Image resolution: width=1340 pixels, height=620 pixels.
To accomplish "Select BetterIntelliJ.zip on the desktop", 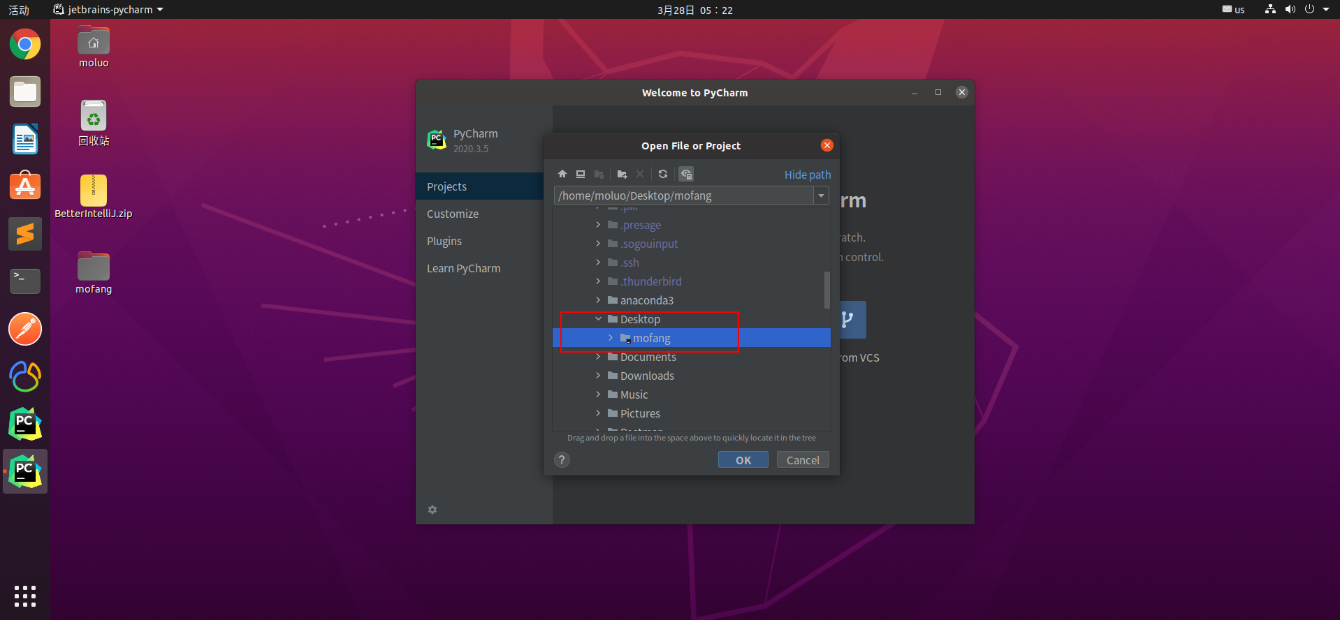I will click(x=94, y=197).
